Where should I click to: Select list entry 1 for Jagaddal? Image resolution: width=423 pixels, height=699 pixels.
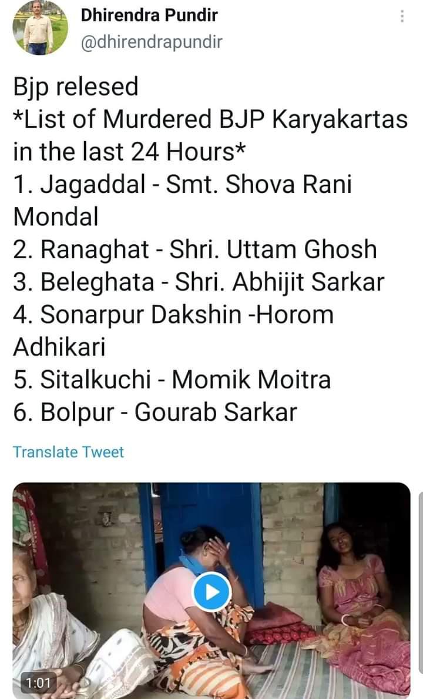pyautogui.click(x=182, y=185)
